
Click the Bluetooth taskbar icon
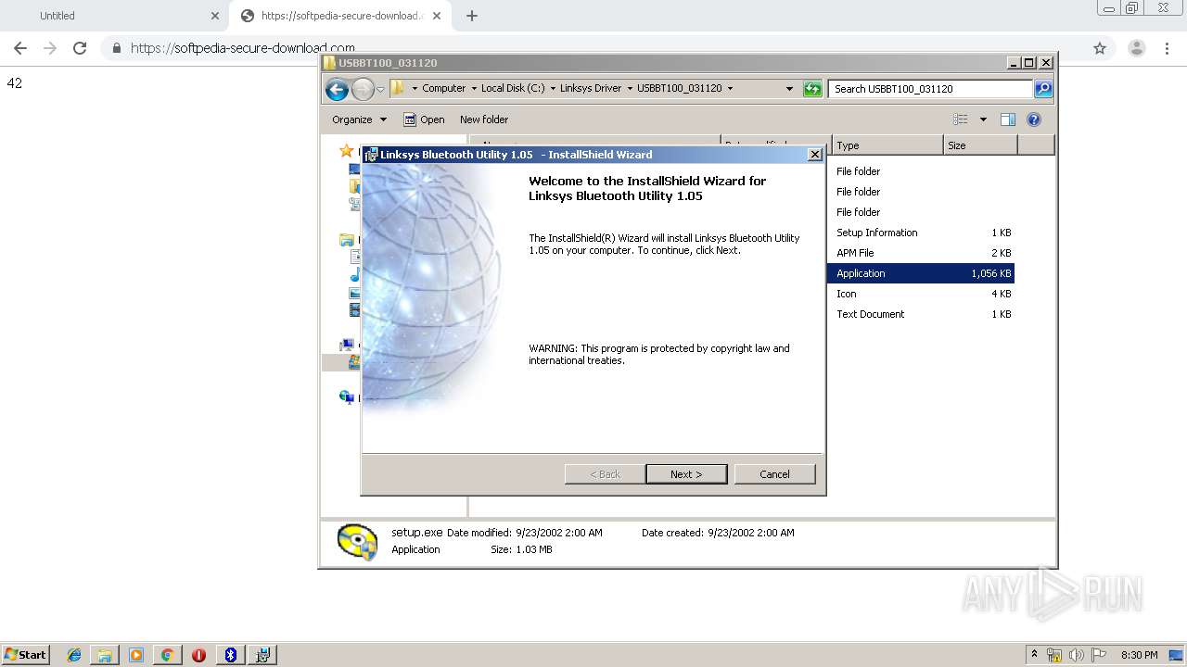[231, 655]
